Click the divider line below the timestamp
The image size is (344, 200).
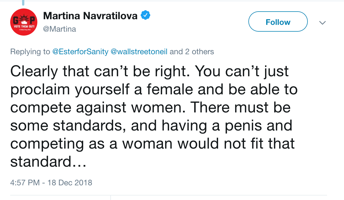[168, 195]
